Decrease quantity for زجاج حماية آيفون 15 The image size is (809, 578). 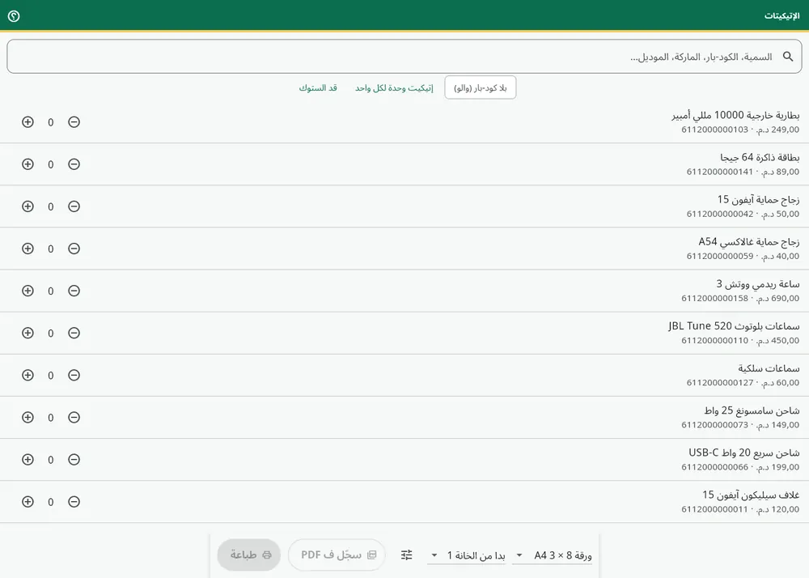[74, 206]
